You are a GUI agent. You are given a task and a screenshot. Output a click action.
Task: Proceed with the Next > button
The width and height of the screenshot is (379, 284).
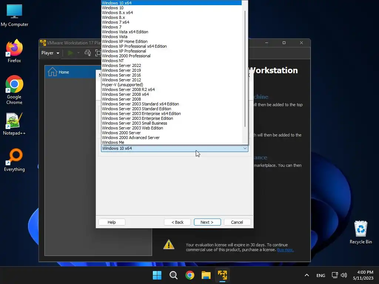(x=207, y=222)
